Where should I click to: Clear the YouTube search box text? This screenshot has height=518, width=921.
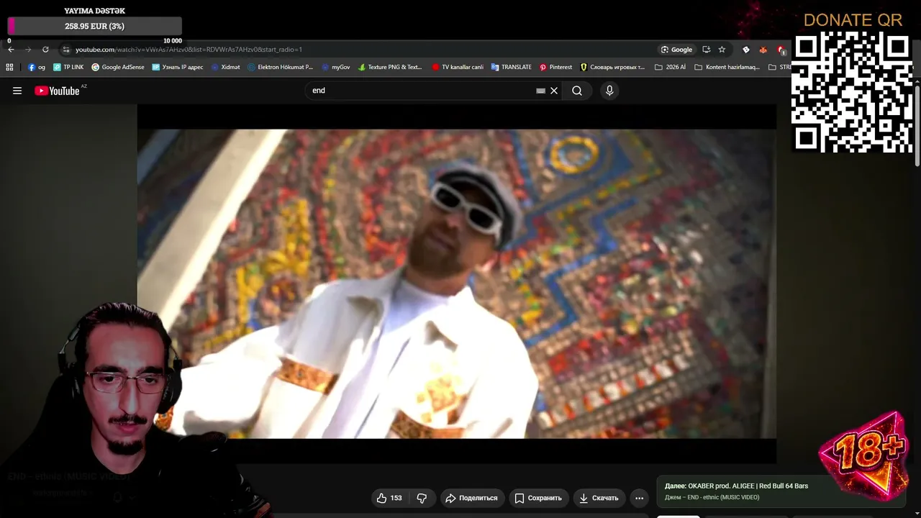[554, 91]
